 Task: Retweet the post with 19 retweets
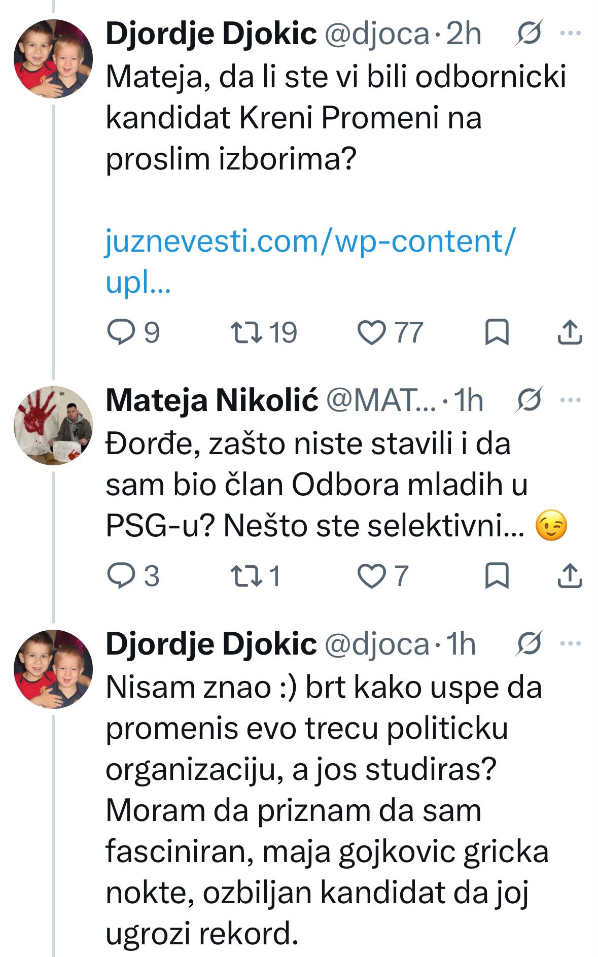tap(264, 332)
